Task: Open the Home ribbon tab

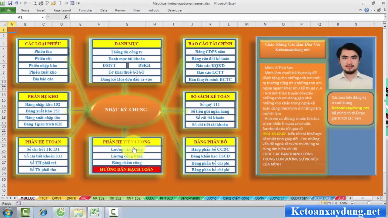Action: coord(25,10)
